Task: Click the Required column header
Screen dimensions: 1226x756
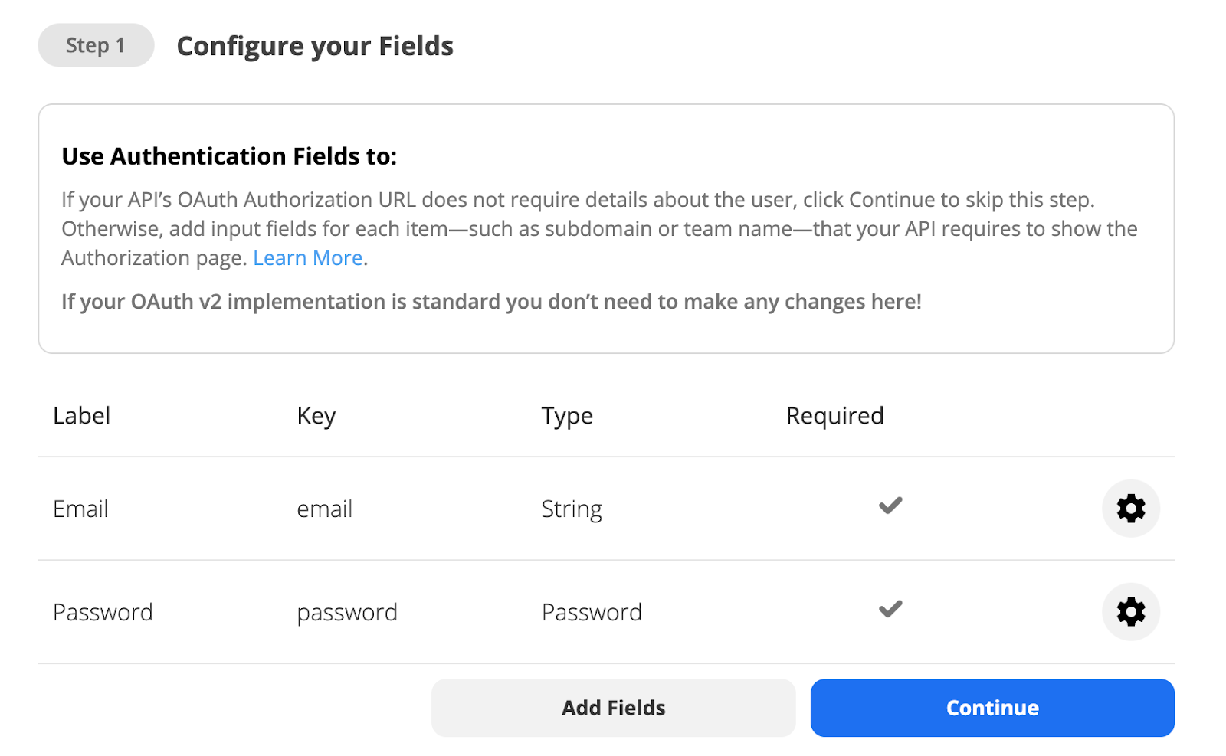Action: (834, 416)
